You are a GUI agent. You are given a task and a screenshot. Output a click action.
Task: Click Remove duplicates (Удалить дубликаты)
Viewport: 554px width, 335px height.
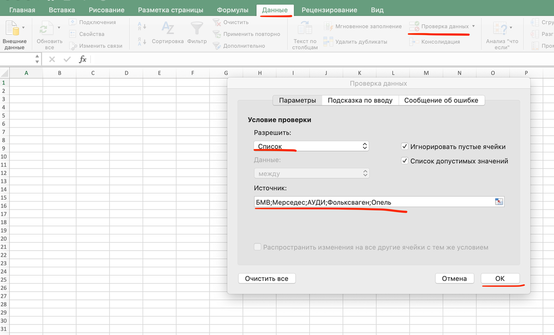coord(355,42)
